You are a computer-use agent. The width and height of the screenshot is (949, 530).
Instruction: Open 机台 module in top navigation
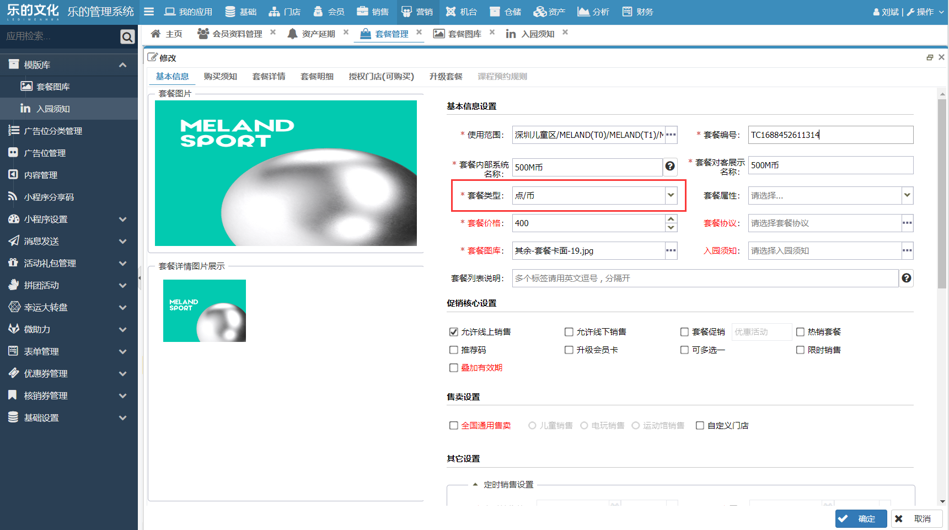tap(461, 12)
